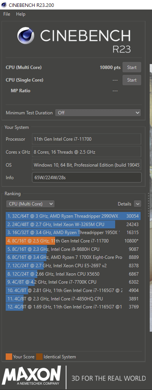This screenshot has width=152, height=390.
Task: Open the File menu
Action: click(7, 14)
